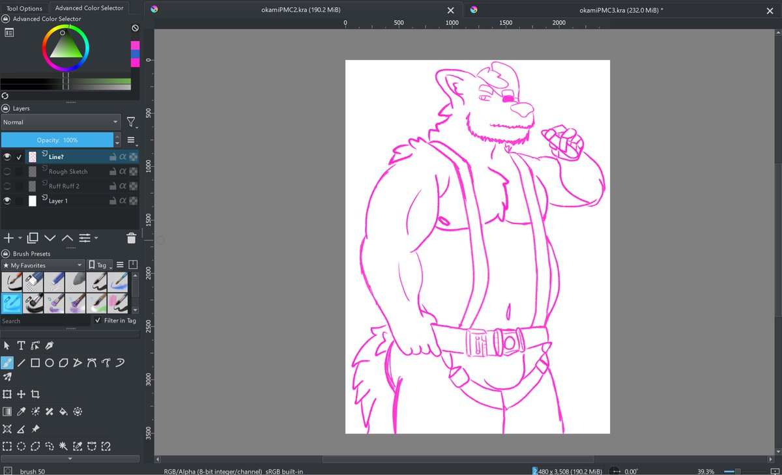Open the Tag menu dropdown

tap(101, 265)
